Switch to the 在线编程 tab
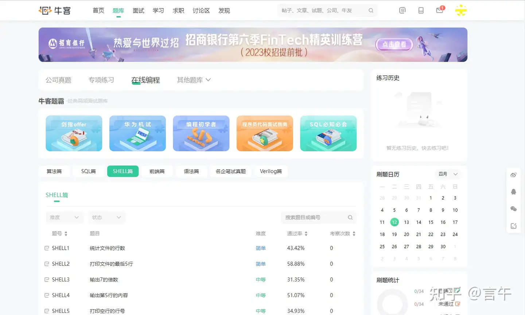The image size is (525, 315). (146, 79)
